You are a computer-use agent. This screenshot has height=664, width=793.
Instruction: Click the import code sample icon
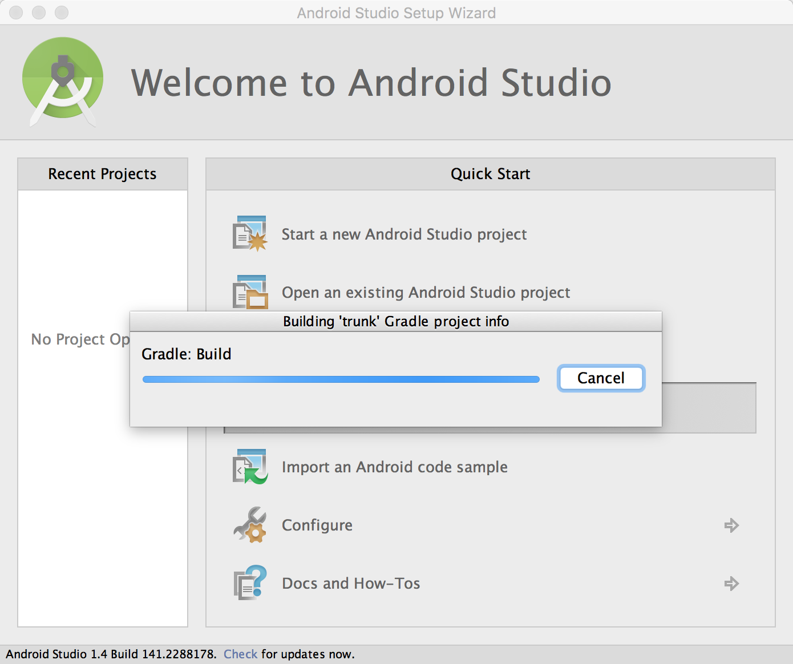click(250, 467)
